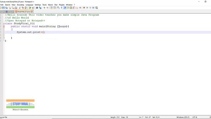Click Run Macro Multiple Times icon
This screenshot has width=211, height=119.
click(93, 8)
